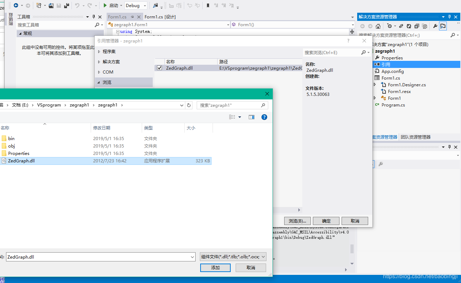
Task: Toggle the preview pane icon in file dialog
Action: coord(252,117)
